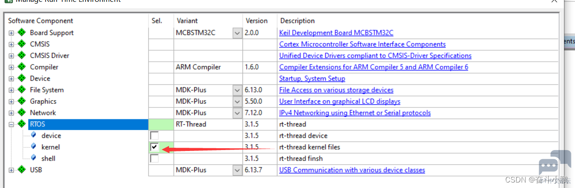575x188 pixels.
Task: Click the blue gem icon beside shell
Action: [x=33, y=158]
